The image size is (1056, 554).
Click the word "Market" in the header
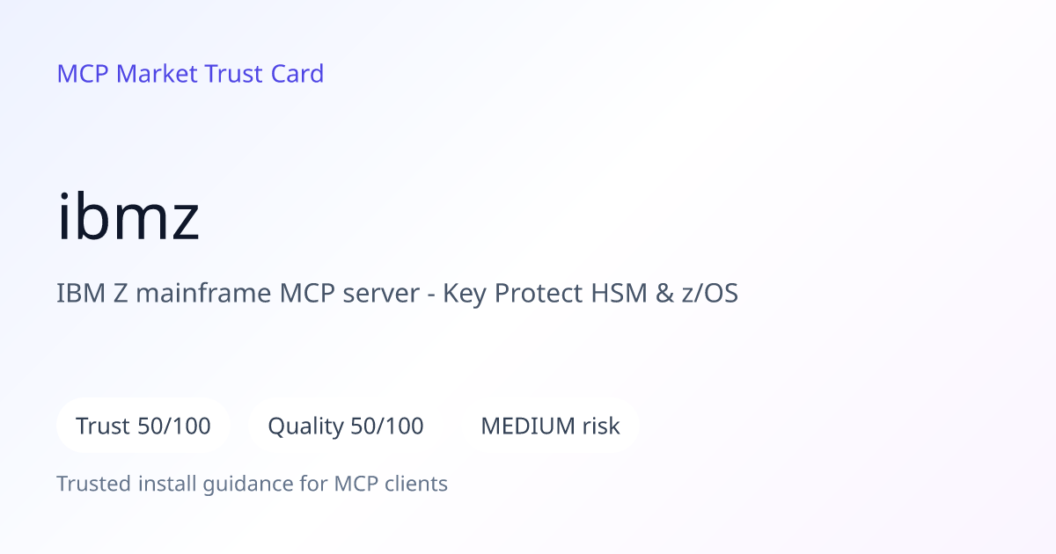(x=158, y=73)
